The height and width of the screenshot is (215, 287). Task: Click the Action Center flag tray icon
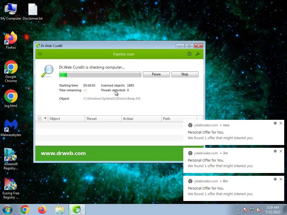click(x=245, y=210)
